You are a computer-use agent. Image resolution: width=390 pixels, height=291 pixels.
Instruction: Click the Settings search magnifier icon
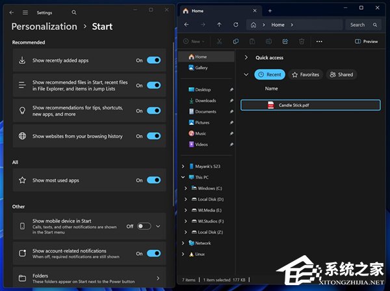tap(74, 12)
